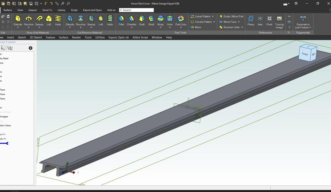Click the ruler measure icon in title bar
The image size is (331, 192).
[57, 4]
